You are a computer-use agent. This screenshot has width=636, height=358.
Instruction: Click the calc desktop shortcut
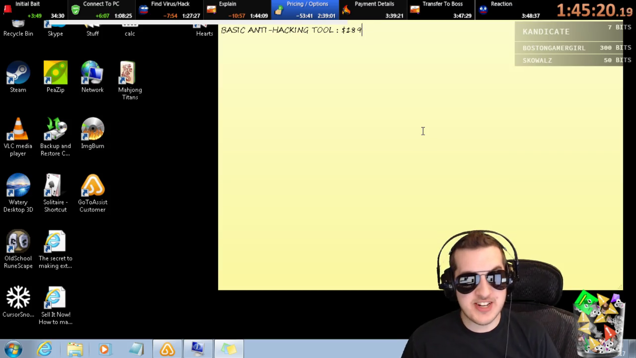tap(130, 29)
